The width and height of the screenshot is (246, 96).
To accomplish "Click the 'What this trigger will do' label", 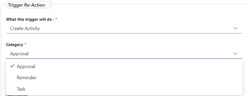I will tap(30, 19).
